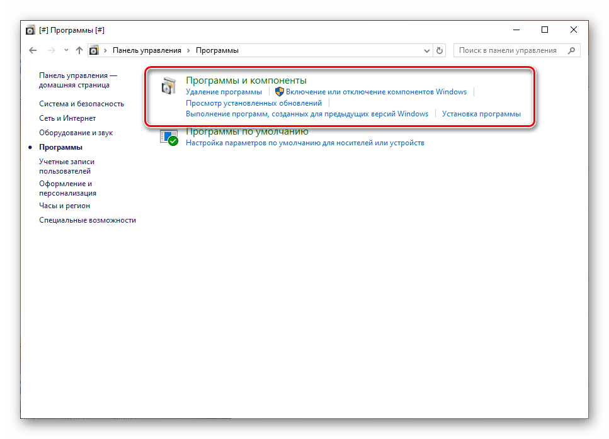Open Специальные возможности category

point(88,220)
